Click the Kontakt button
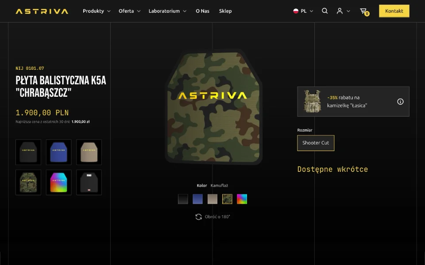 tap(394, 11)
